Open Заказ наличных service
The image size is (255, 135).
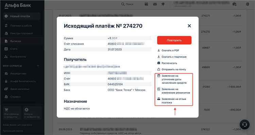[x=17, y=89]
